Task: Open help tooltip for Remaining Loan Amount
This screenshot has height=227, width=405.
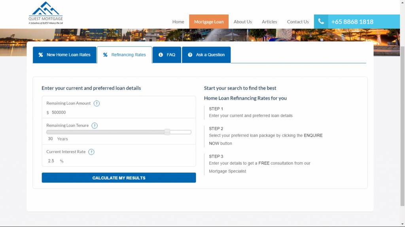Action: 97,103
